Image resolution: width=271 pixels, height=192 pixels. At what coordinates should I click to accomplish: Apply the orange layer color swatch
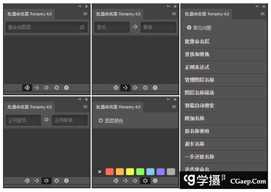[x=120, y=172]
